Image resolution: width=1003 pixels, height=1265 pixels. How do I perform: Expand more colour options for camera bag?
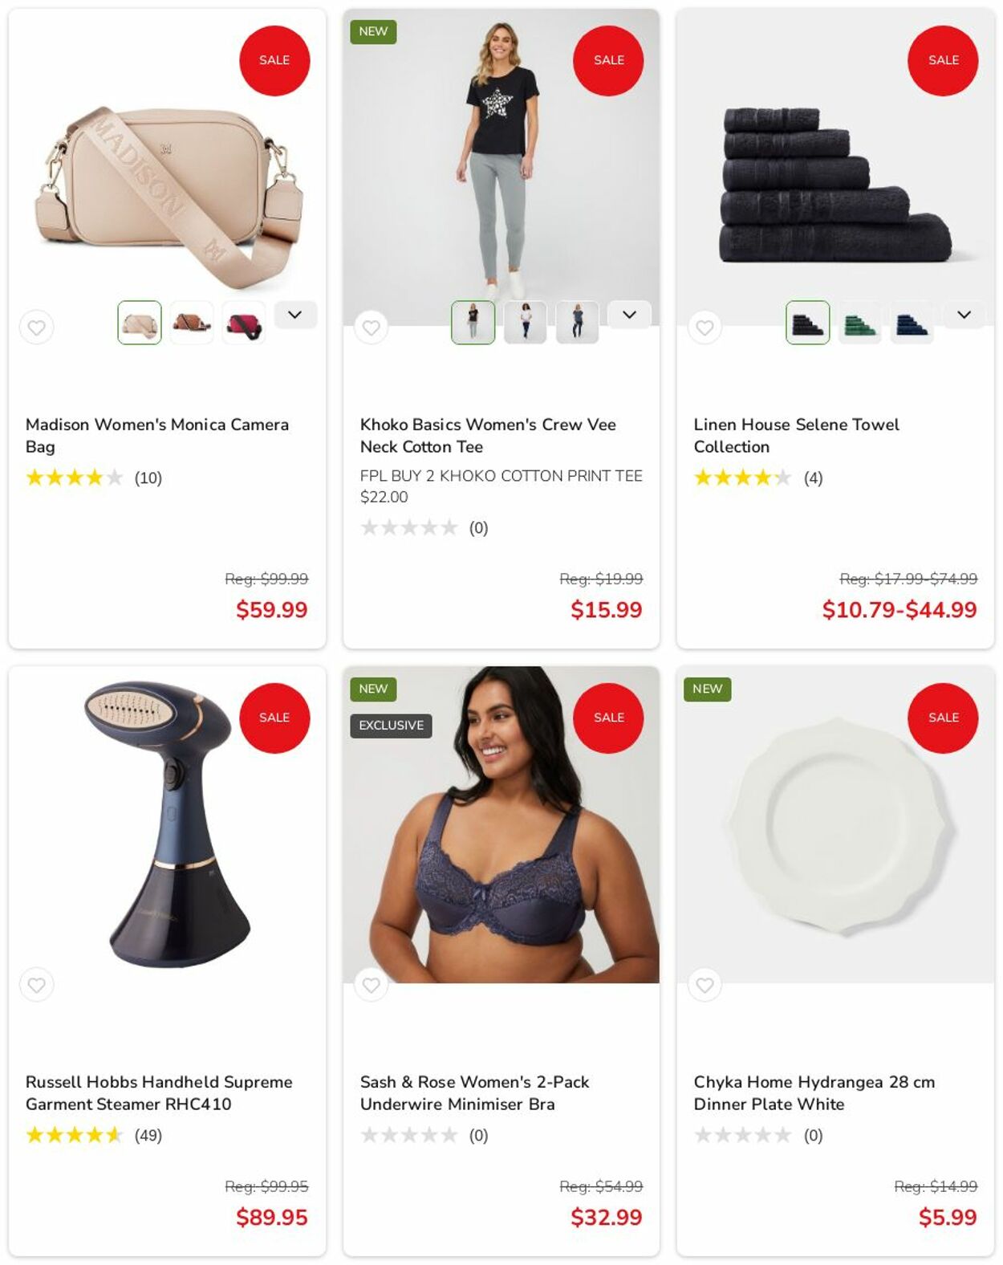tap(295, 315)
